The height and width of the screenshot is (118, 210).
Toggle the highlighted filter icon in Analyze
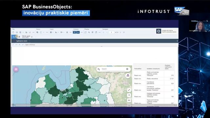tap(74, 32)
